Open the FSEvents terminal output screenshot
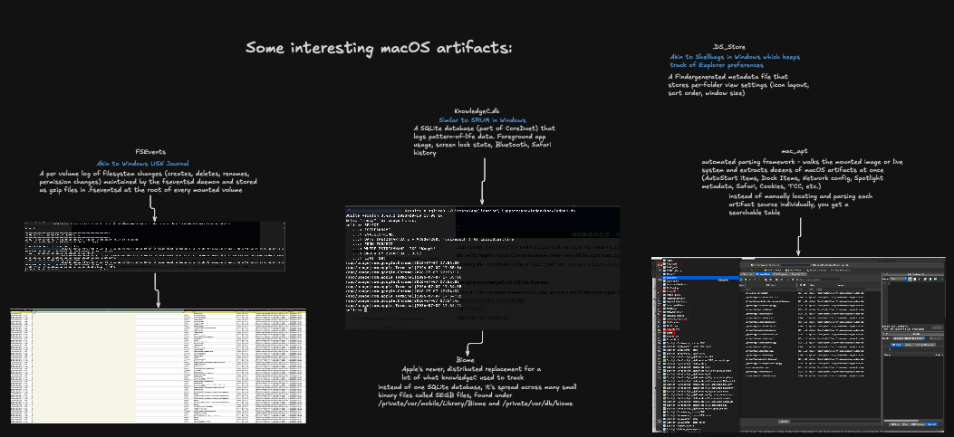The image size is (954, 437). pos(155,246)
